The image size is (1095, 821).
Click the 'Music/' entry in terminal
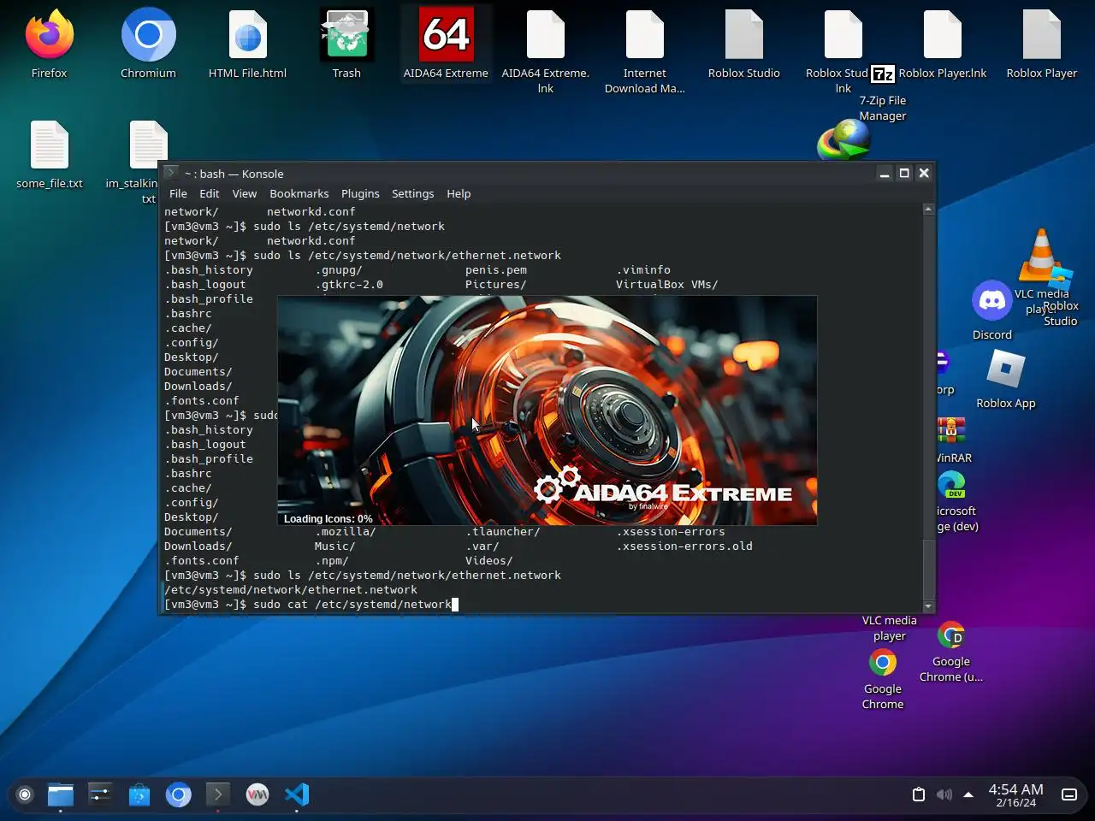[x=335, y=546]
